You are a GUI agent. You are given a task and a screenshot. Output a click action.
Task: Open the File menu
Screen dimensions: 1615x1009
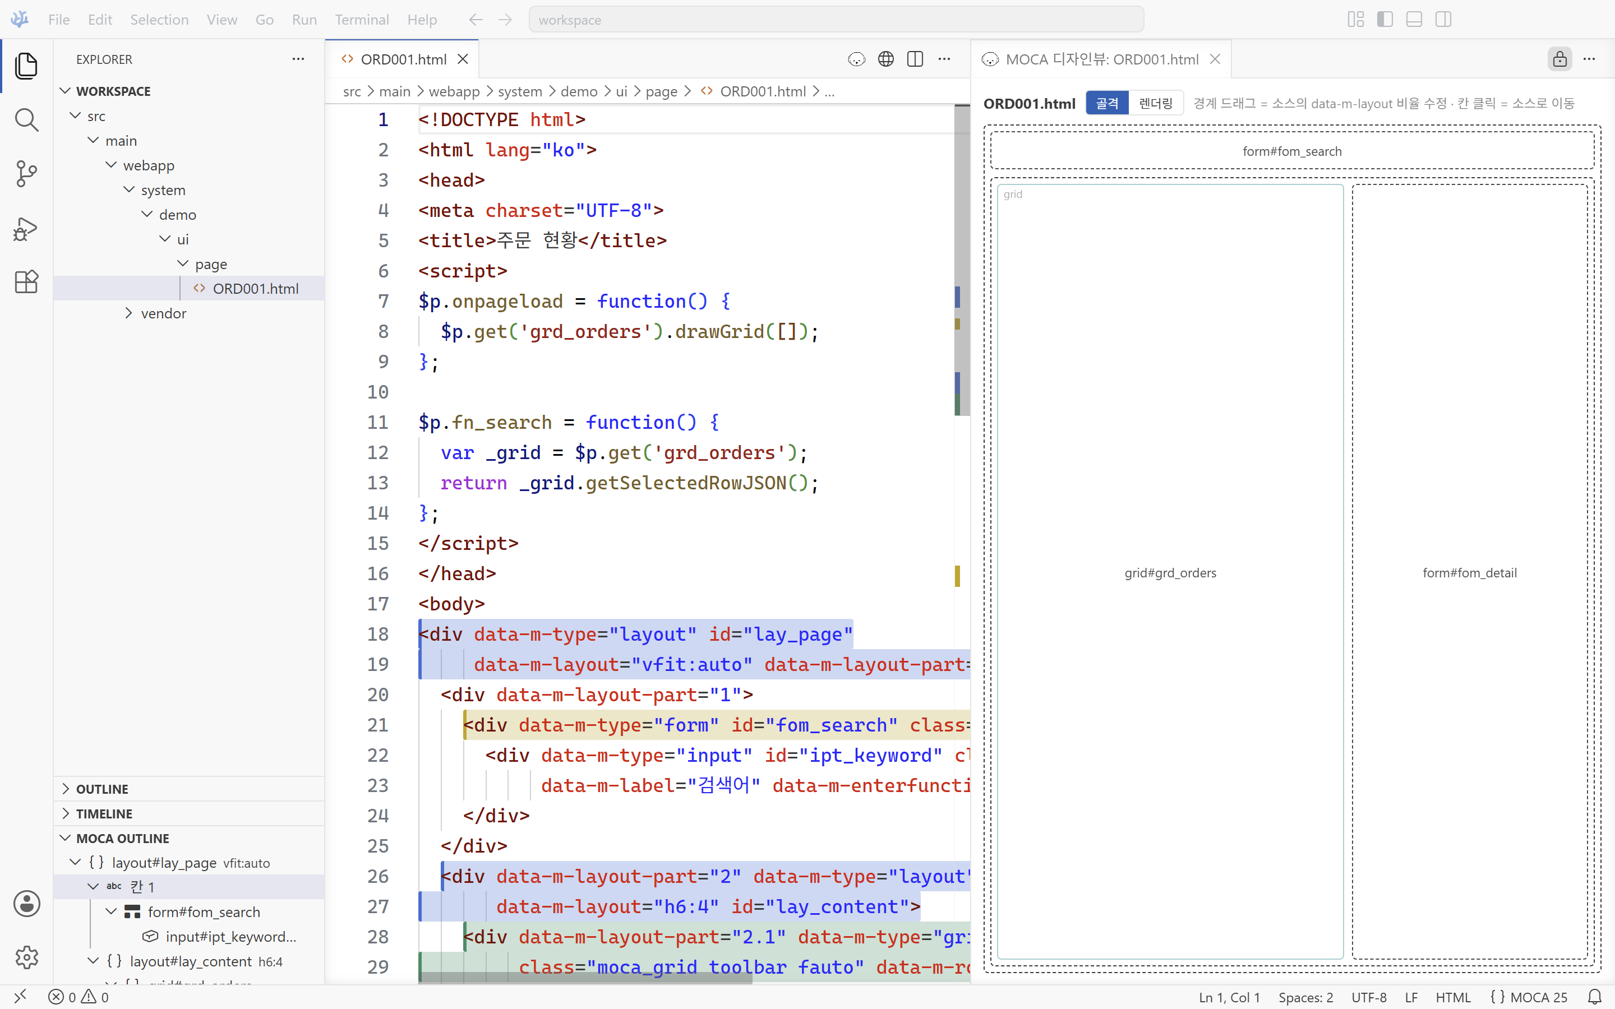[x=59, y=20]
